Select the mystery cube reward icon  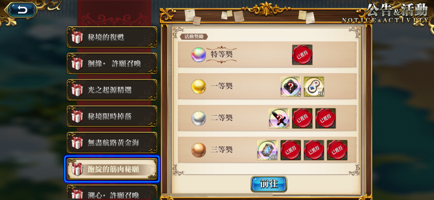[x=290, y=86]
